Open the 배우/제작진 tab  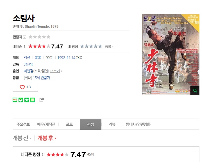(46, 125)
